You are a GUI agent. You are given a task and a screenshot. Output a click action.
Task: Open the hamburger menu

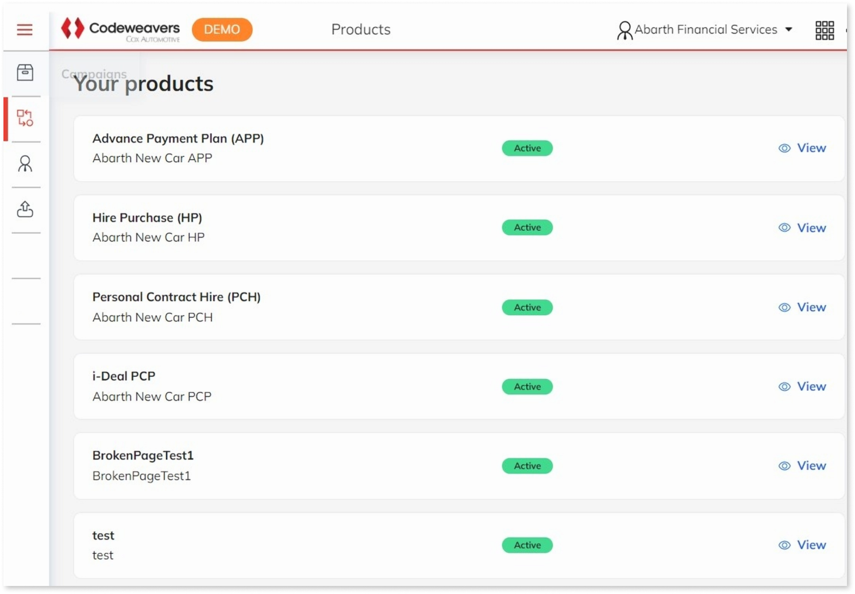coord(25,29)
